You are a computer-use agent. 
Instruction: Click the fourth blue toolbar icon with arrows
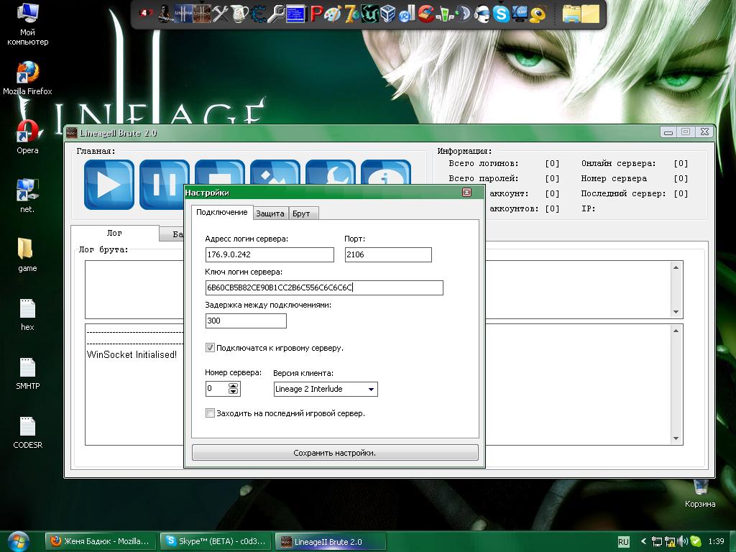275,172
